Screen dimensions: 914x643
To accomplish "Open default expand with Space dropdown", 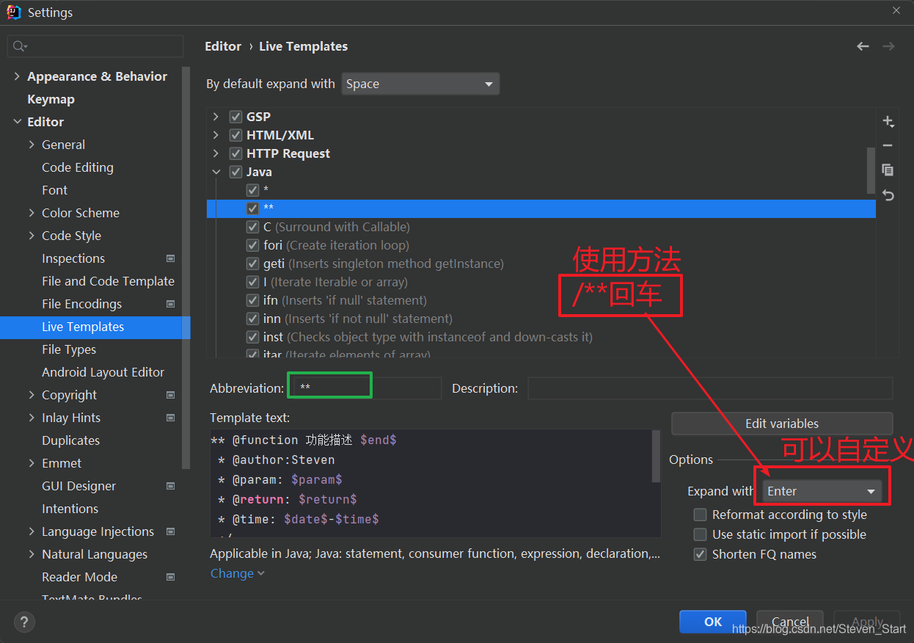I will 420,84.
